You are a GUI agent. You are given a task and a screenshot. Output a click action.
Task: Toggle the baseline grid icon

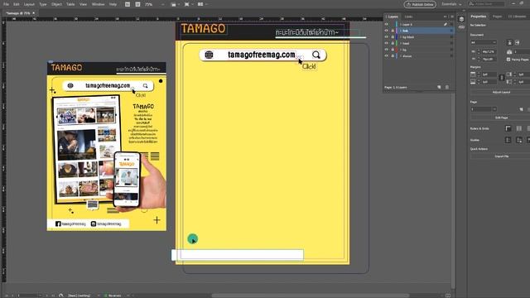(519, 128)
